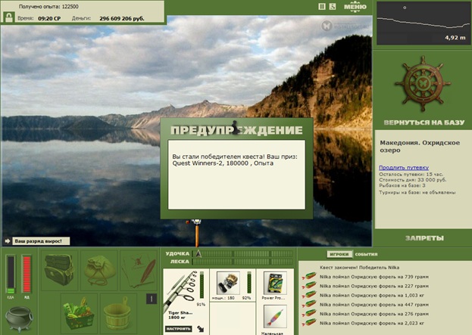472x335 pixels.
Task: Click the 'Продлить путевку' link
Action: coord(404,168)
